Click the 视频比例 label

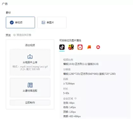pos(68,60)
